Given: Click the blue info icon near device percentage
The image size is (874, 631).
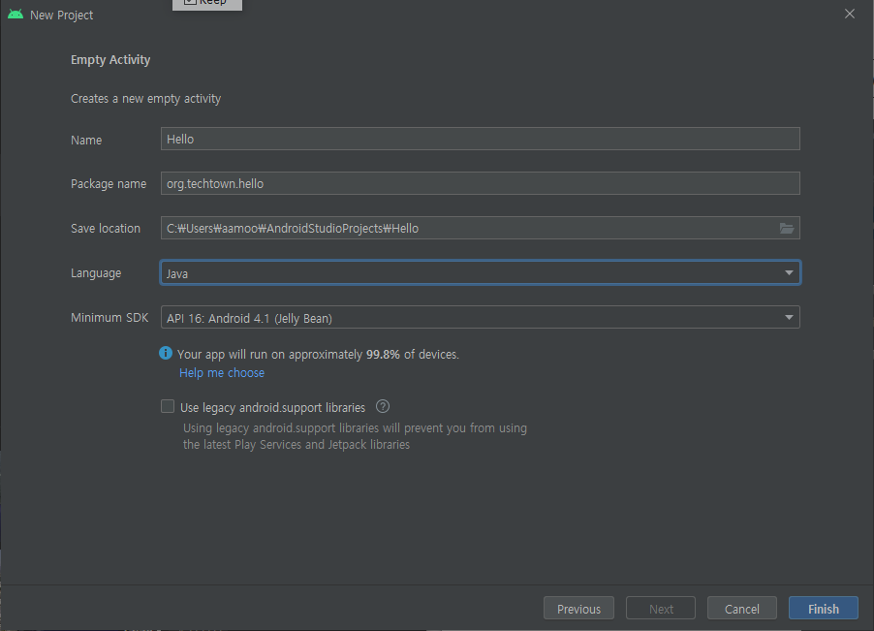Looking at the screenshot, I should pyautogui.click(x=166, y=353).
